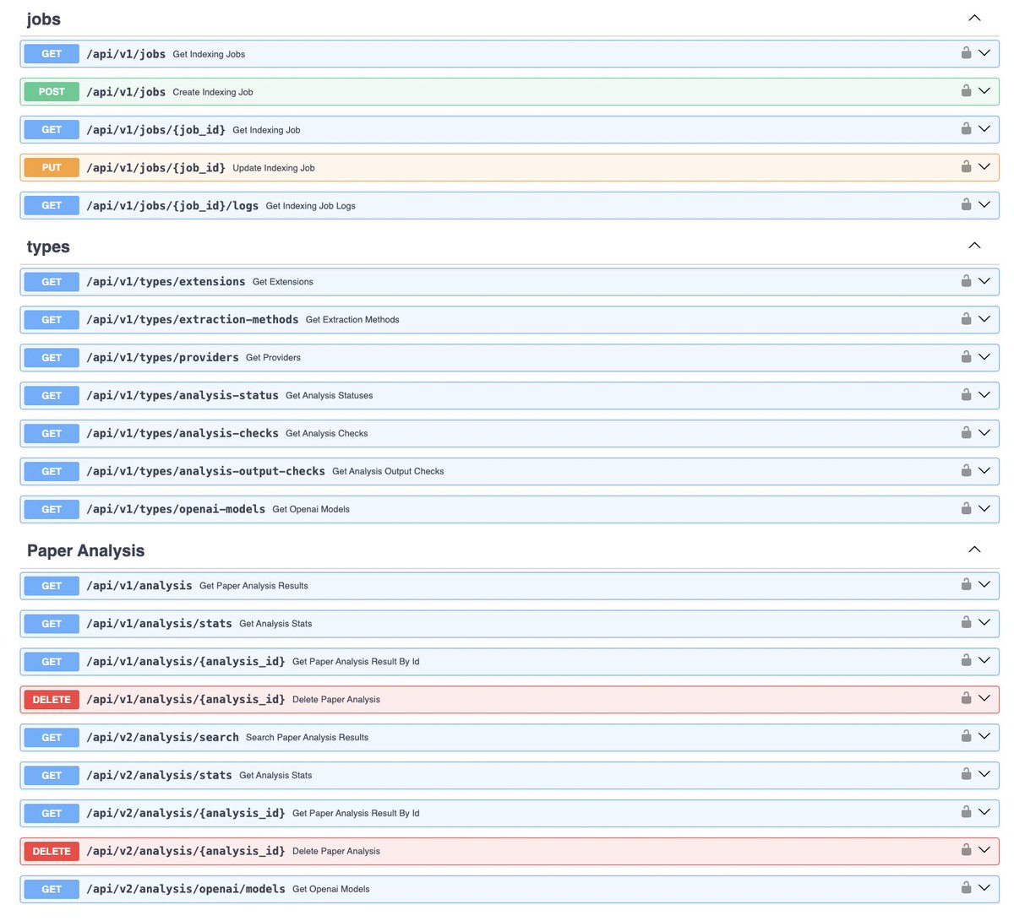Click 'Get Extensions' summary text
The width and height of the screenshot is (1014, 921).
[283, 282]
